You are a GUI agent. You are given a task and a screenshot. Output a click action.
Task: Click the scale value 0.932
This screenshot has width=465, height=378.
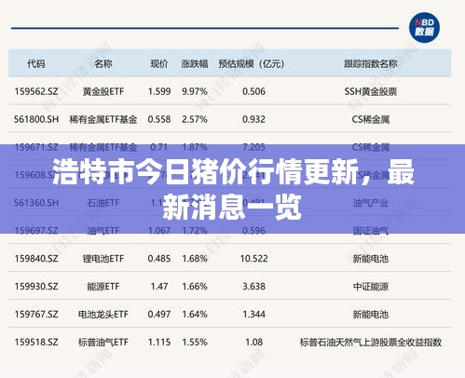click(x=253, y=119)
